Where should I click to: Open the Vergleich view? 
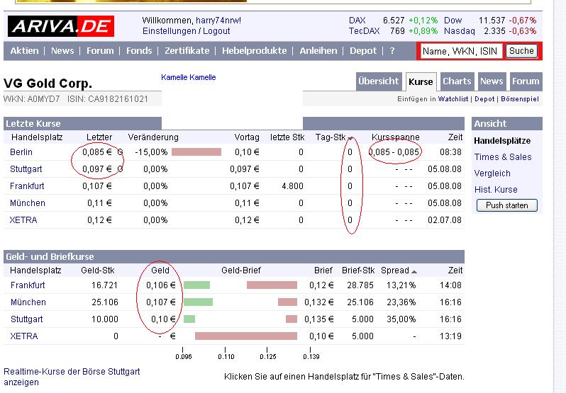coord(492,173)
